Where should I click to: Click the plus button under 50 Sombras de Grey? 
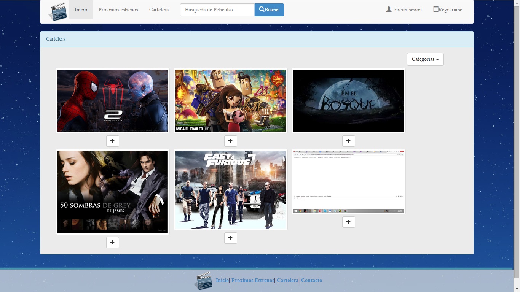click(113, 243)
